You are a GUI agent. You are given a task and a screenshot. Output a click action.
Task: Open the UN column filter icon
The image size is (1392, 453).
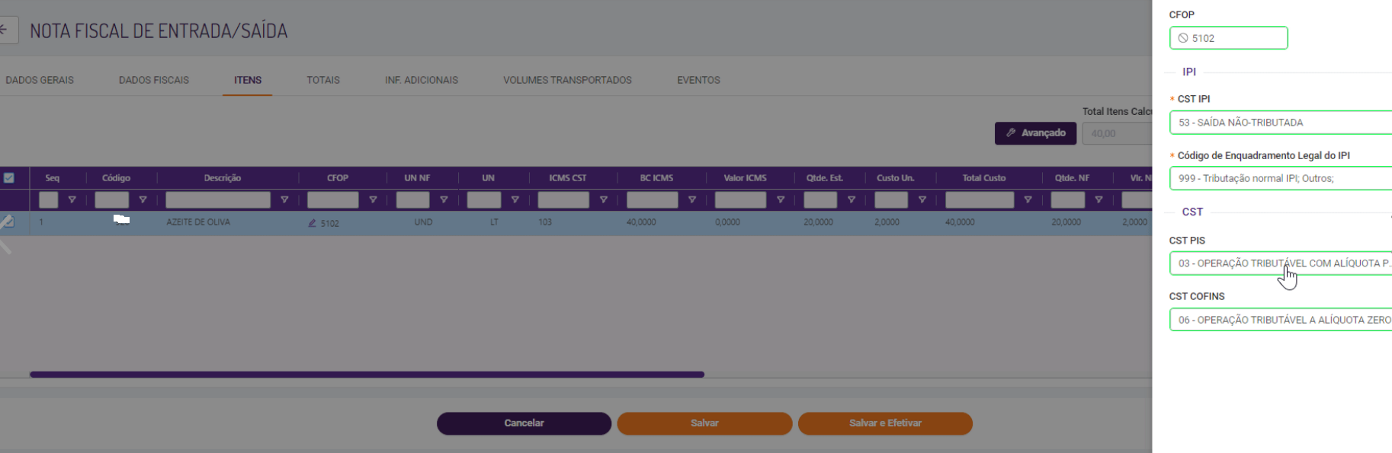(515, 200)
